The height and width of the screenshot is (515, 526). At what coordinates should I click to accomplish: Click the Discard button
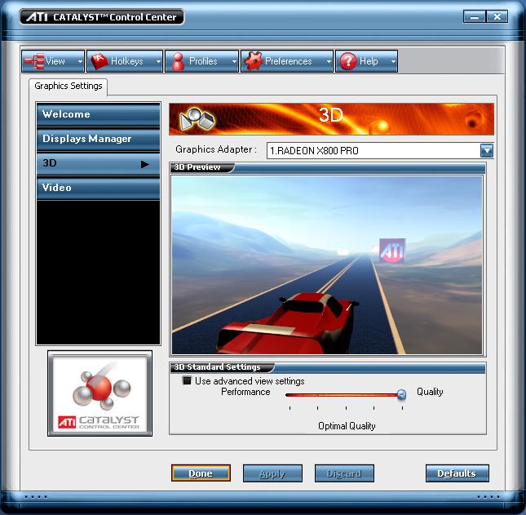click(x=344, y=473)
